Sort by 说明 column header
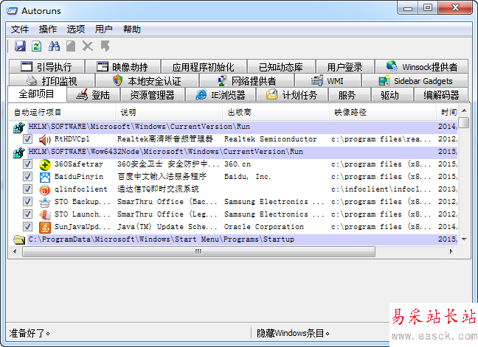478x347 pixels. coord(169,112)
